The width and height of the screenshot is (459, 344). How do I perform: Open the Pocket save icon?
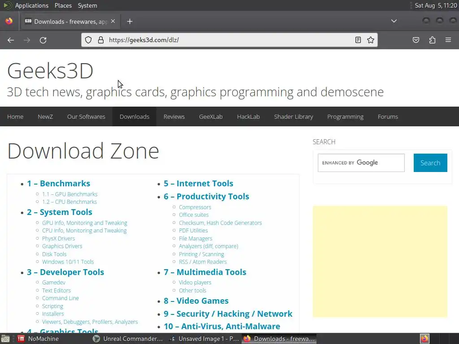point(416,40)
